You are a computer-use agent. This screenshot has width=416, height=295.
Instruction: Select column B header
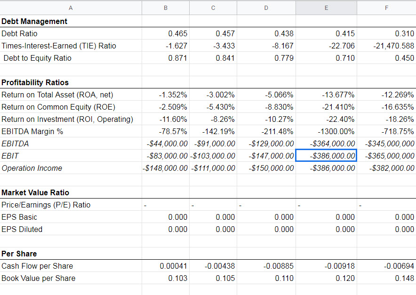point(166,8)
